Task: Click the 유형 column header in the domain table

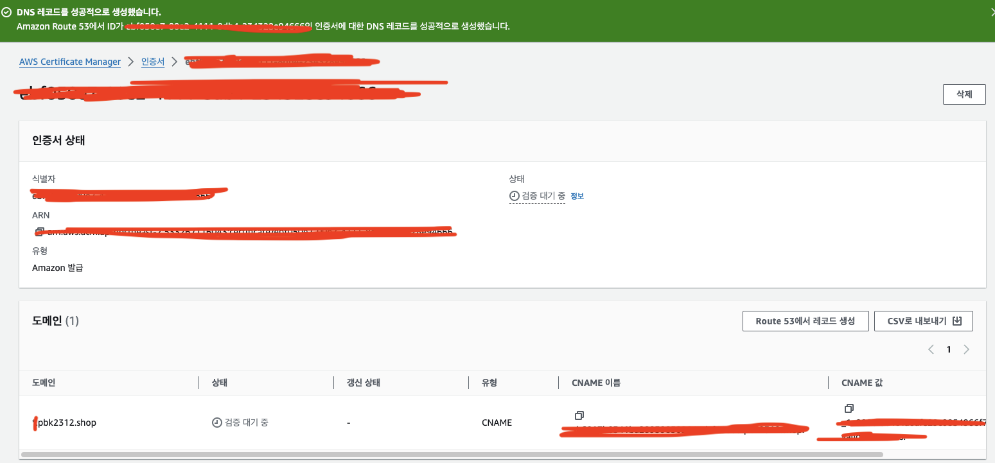Action: (489, 383)
